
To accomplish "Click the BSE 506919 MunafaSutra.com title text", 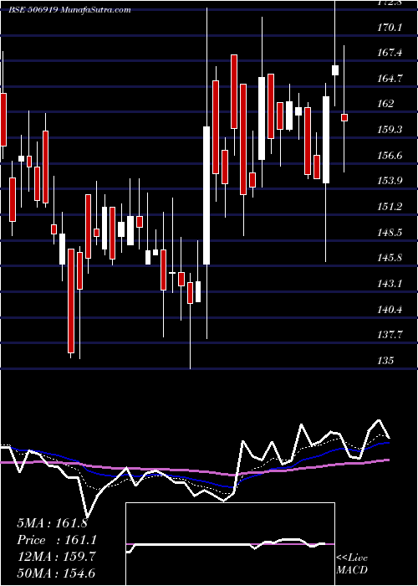I will [x=69, y=10].
